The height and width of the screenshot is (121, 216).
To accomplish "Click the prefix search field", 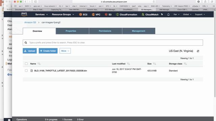I will (x=113, y=43).
